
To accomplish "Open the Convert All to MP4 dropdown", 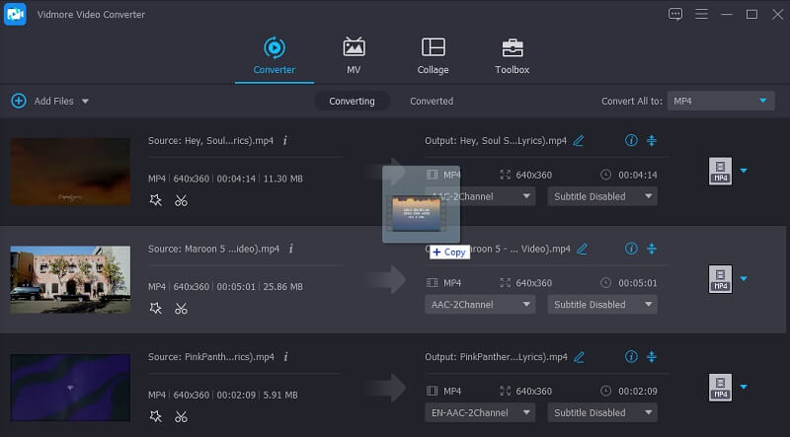I will (721, 101).
